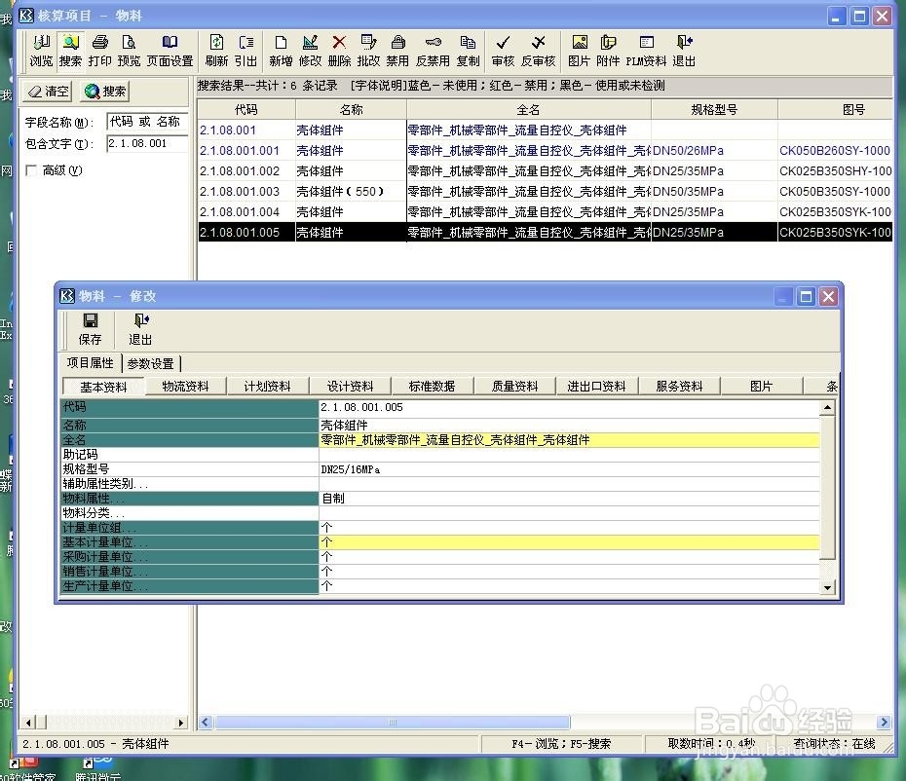Open PLM资料 from the toolbar
The height and width of the screenshot is (781, 906).
click(646, 51)
